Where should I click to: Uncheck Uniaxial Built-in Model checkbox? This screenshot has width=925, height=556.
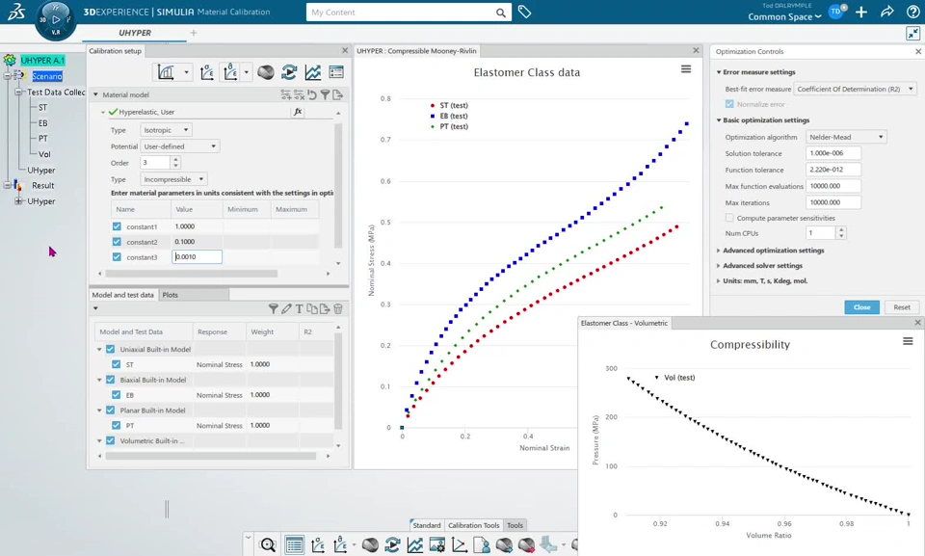coord(110,349)
